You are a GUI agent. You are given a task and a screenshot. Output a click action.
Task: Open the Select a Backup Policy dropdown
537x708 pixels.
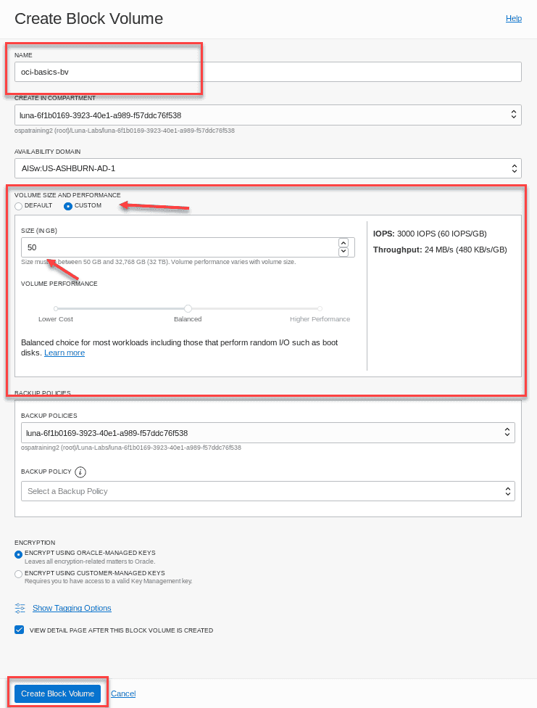[268, 491]
